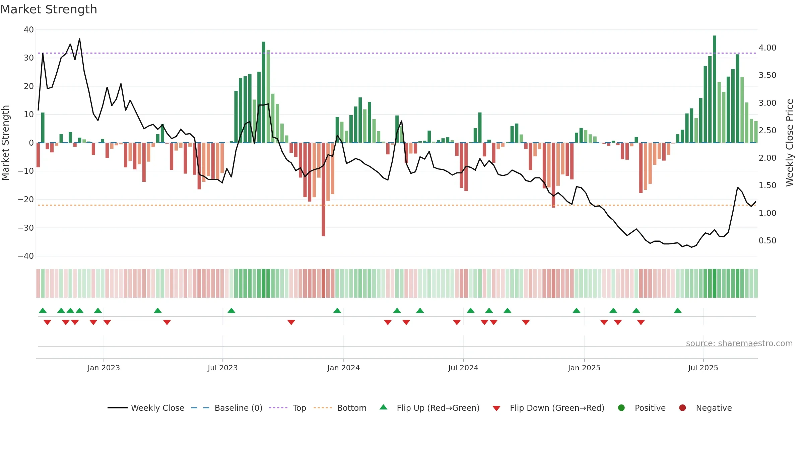Click the −40 tick on the strength axis

click(26, 256)
